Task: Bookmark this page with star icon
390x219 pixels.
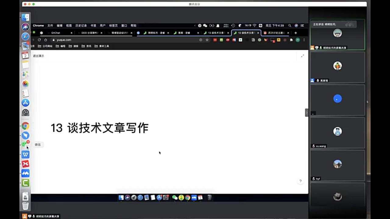Action: coord(207,40)
